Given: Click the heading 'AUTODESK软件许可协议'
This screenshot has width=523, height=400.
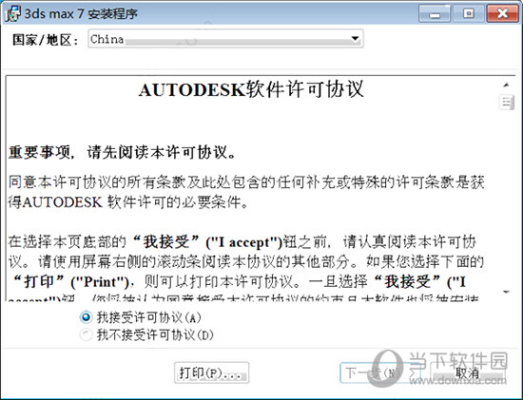Looking at the screenshot, I should 251,89.
